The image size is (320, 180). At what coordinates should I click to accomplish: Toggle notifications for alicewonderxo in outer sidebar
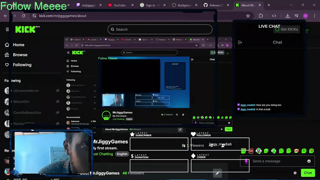click(57, 90)
